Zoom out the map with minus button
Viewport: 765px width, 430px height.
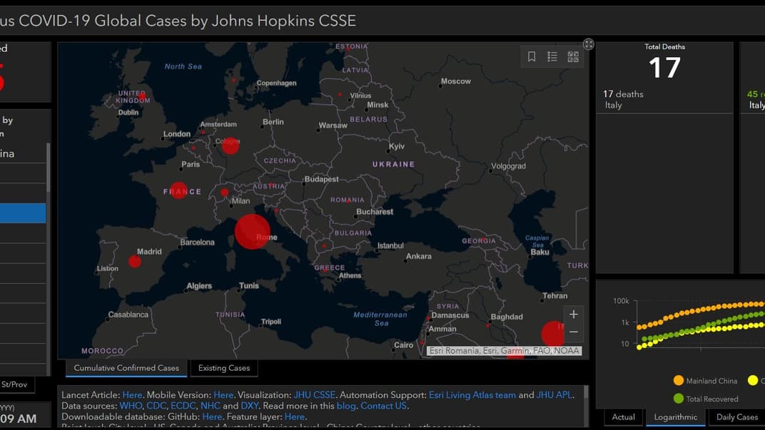click(574, 332)
